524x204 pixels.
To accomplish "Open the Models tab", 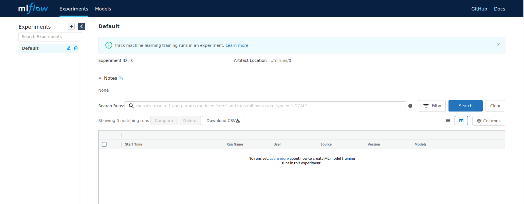I will (x=103, y=9).
